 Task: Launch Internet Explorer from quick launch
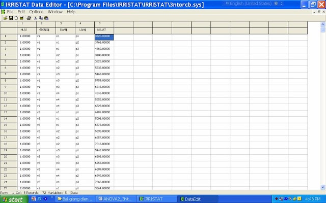tap(39, 199)
